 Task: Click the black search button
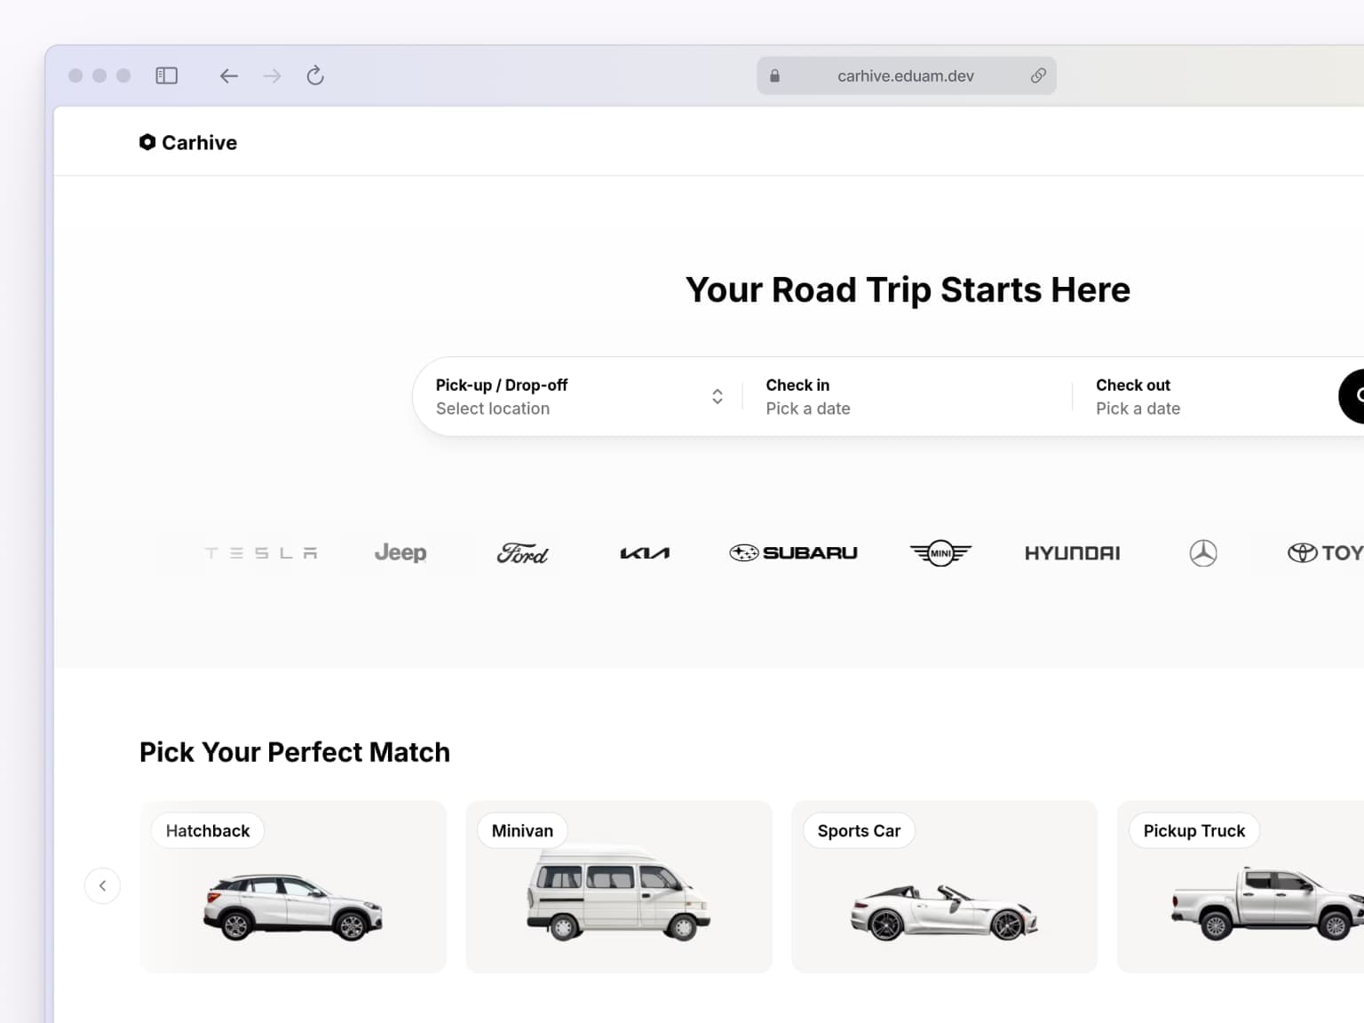(1352, 396)
